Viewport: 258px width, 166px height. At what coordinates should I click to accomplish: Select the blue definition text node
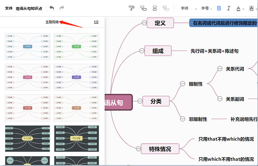click(223, 23)
